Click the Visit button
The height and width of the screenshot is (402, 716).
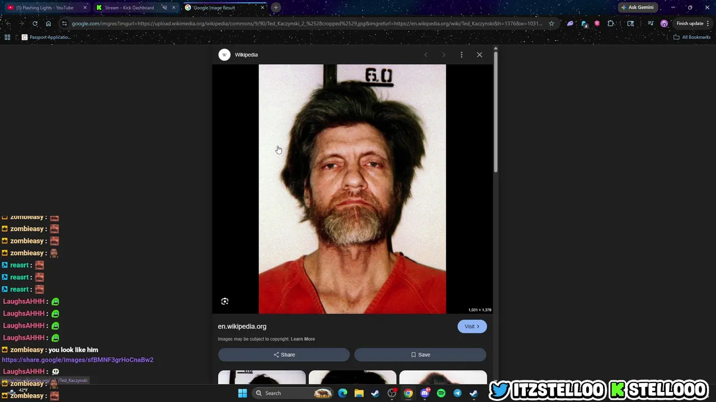point(472,327)
